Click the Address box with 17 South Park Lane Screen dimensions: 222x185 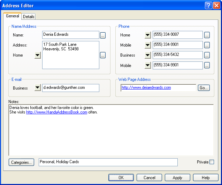[x=71, y=55]
